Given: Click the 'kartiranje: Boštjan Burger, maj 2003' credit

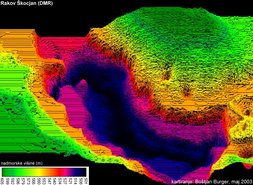Looking at the screenshot, I should click(x=211, y=181).
